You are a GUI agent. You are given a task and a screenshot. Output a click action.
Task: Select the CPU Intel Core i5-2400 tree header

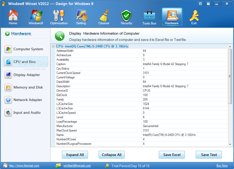pyautogui.click(x=92, y=46)
